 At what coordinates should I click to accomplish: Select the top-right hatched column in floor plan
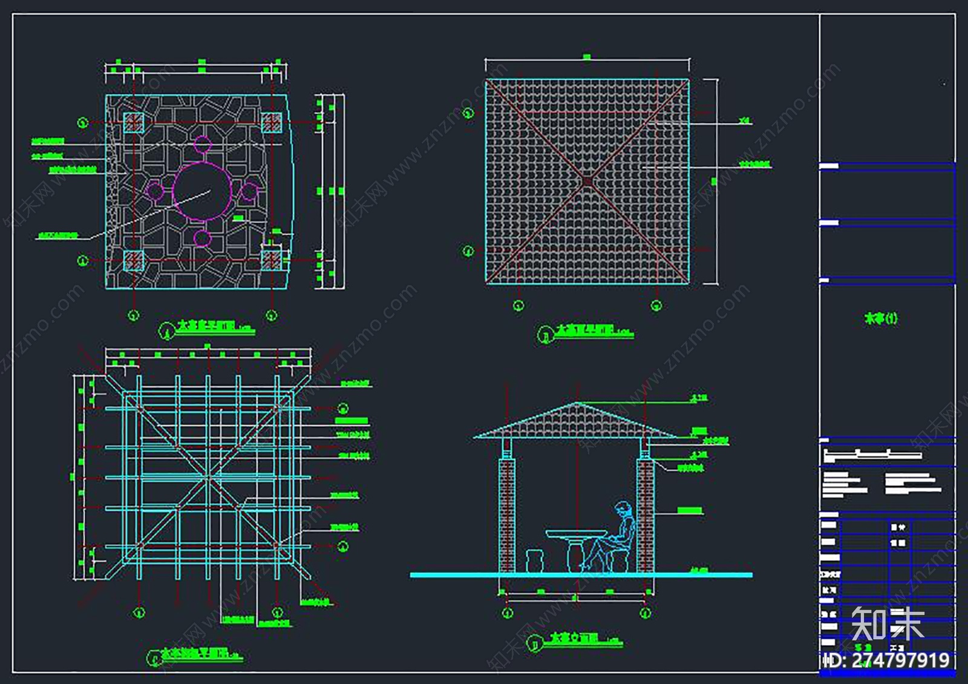coord(272,123)
